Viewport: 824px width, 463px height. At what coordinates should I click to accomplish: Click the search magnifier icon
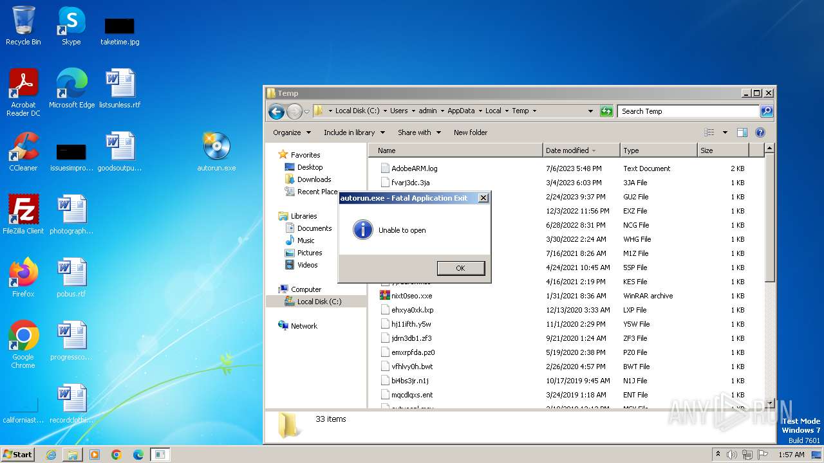tap(766, 111)
